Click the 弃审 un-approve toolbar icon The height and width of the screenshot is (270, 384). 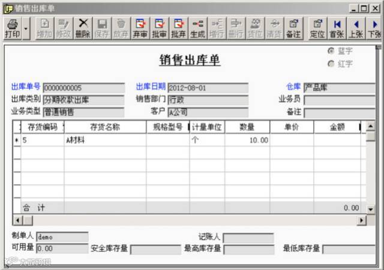pos(140,28)
